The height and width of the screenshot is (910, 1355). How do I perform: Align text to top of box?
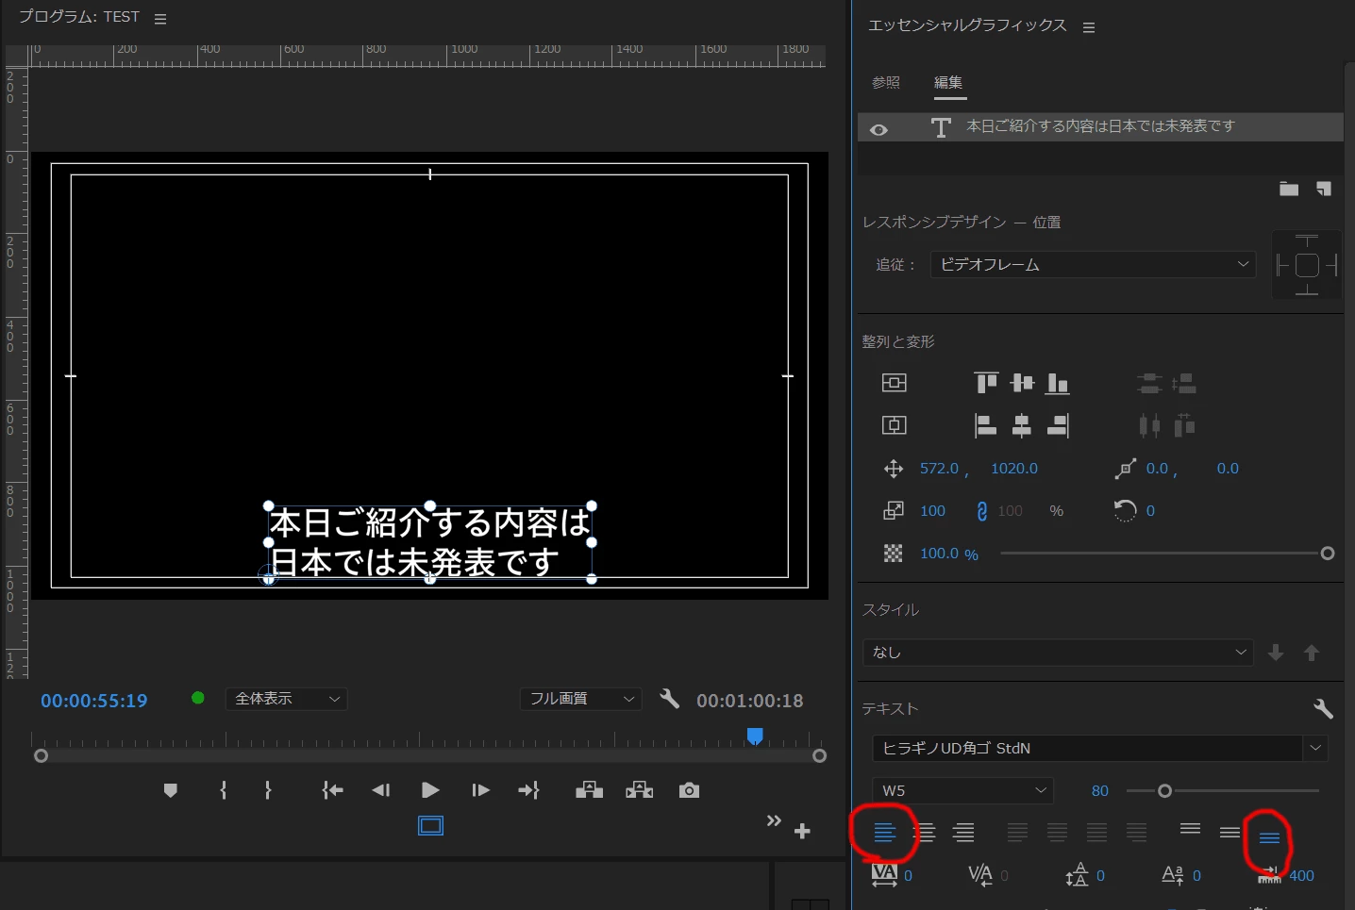coord(1191,830)
